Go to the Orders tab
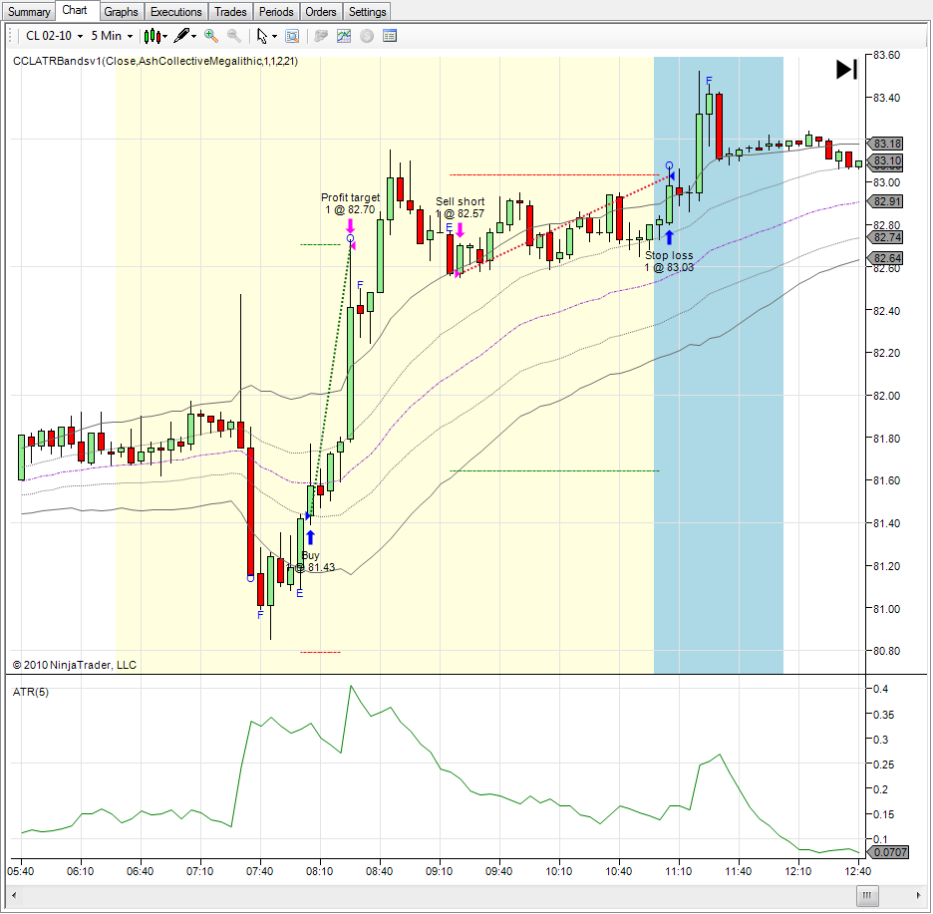This screenshot has height=914, width=933. [x=321, y=11]
